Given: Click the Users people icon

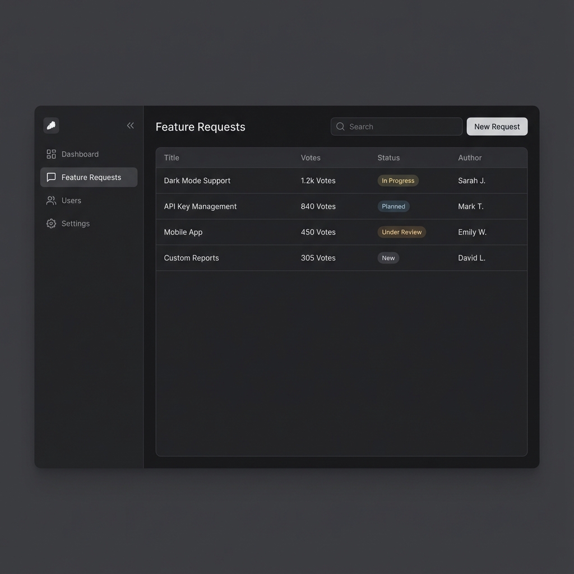Looking at the screenshot, I should coord(51,201).
